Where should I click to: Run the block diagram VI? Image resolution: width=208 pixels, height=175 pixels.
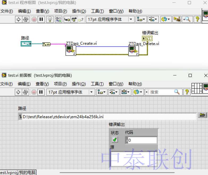(19, 19)
